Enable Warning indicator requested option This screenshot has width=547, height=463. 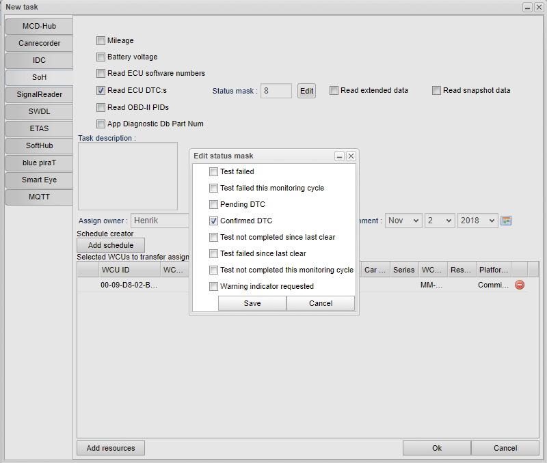pos(214,287)
